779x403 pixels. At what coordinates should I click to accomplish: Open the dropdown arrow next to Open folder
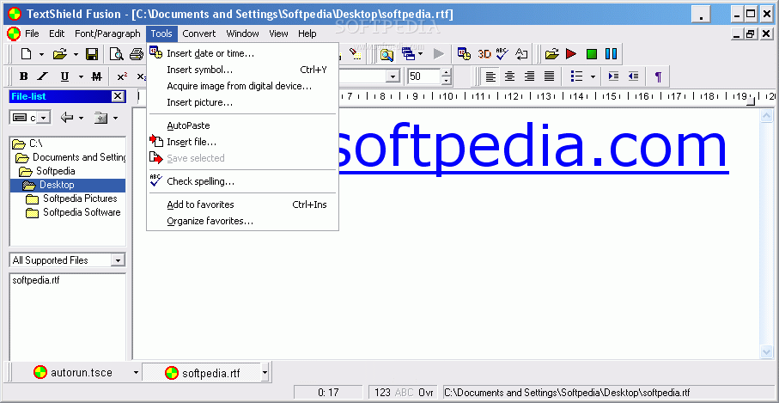pos(76,53)
